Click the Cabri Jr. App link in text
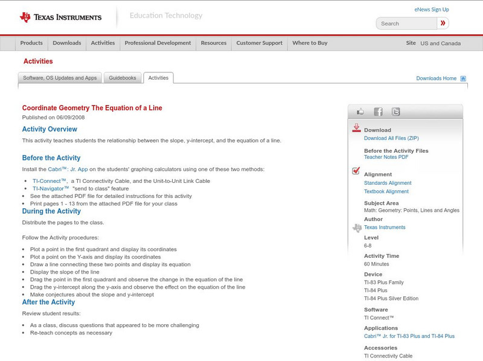The image size is (483, 361). (68, 169)
